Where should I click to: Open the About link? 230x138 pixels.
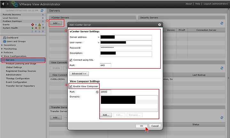tap(188, 4)
